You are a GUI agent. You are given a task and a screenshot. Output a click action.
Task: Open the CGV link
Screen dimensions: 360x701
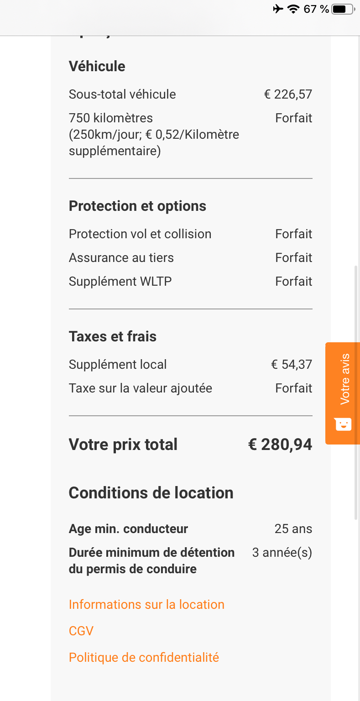click(x=81, y=631)
